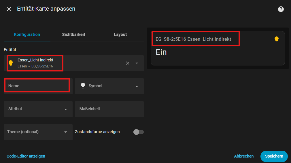Click the yellow bulb icon in the preview card
The height and width of the screenshot is (163, 291).
click(x=276, y=39)
